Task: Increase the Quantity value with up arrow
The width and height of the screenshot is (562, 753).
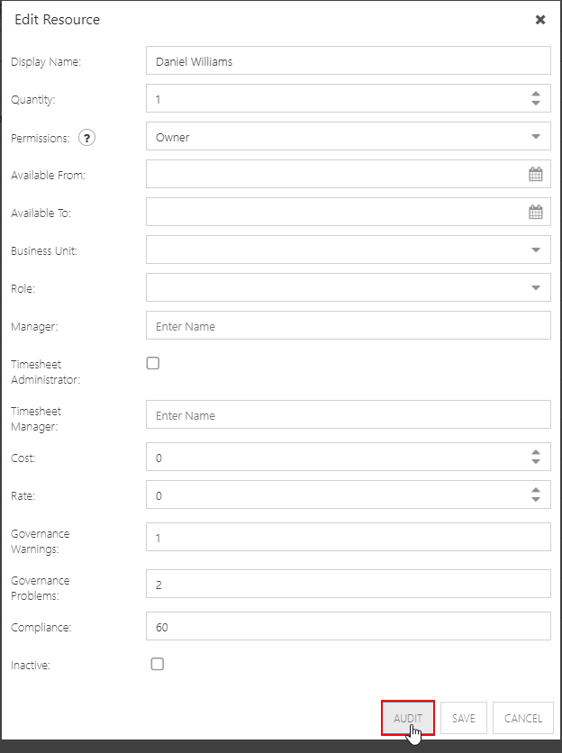Action: pos(536,94)
